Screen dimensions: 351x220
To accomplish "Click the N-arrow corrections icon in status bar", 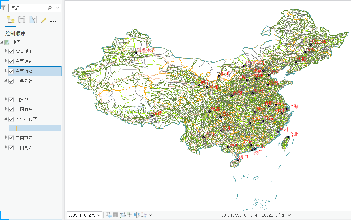I will click(x=137, y=215).
